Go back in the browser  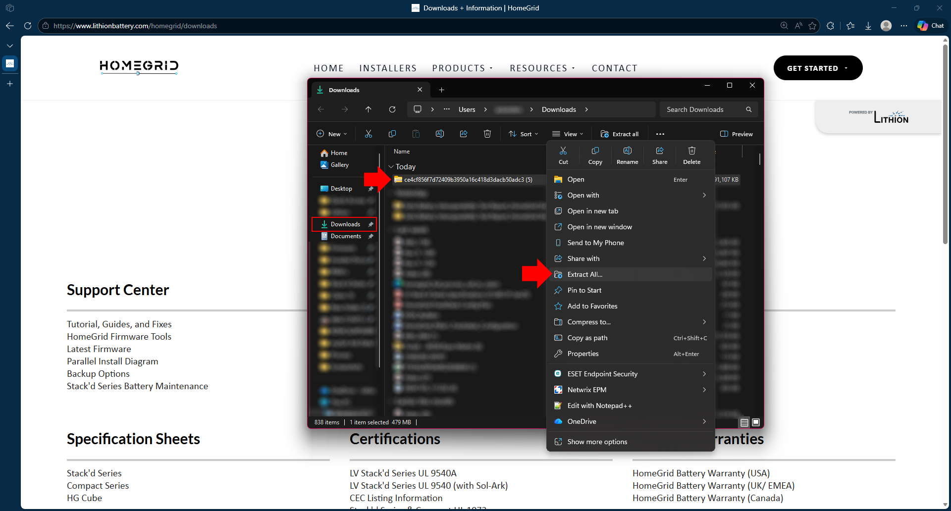point(10,26)
